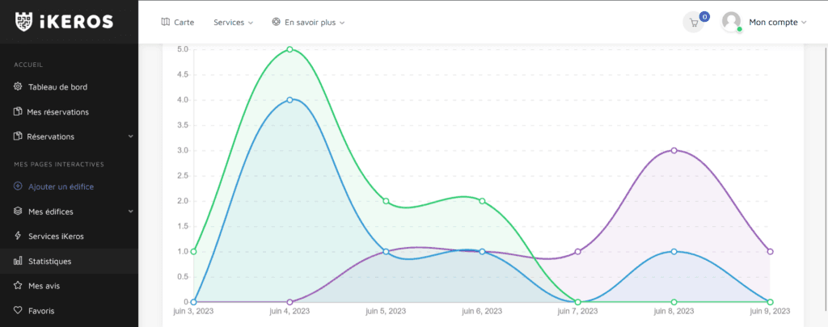The height and width of the screenshot is (327, 828).
Task: Expand the Services dropdown menu
Action: (233, 23)
